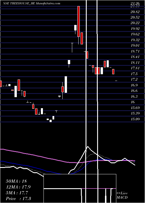
Task: Click the 19.62 price axis label
Action: click(x=135, y=34)
